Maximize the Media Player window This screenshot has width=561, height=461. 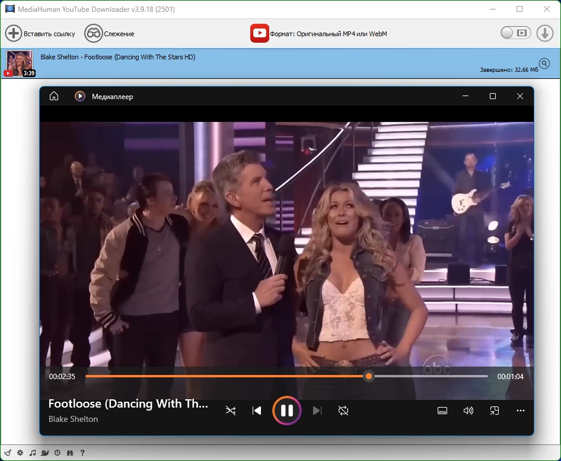coord(493,96)
